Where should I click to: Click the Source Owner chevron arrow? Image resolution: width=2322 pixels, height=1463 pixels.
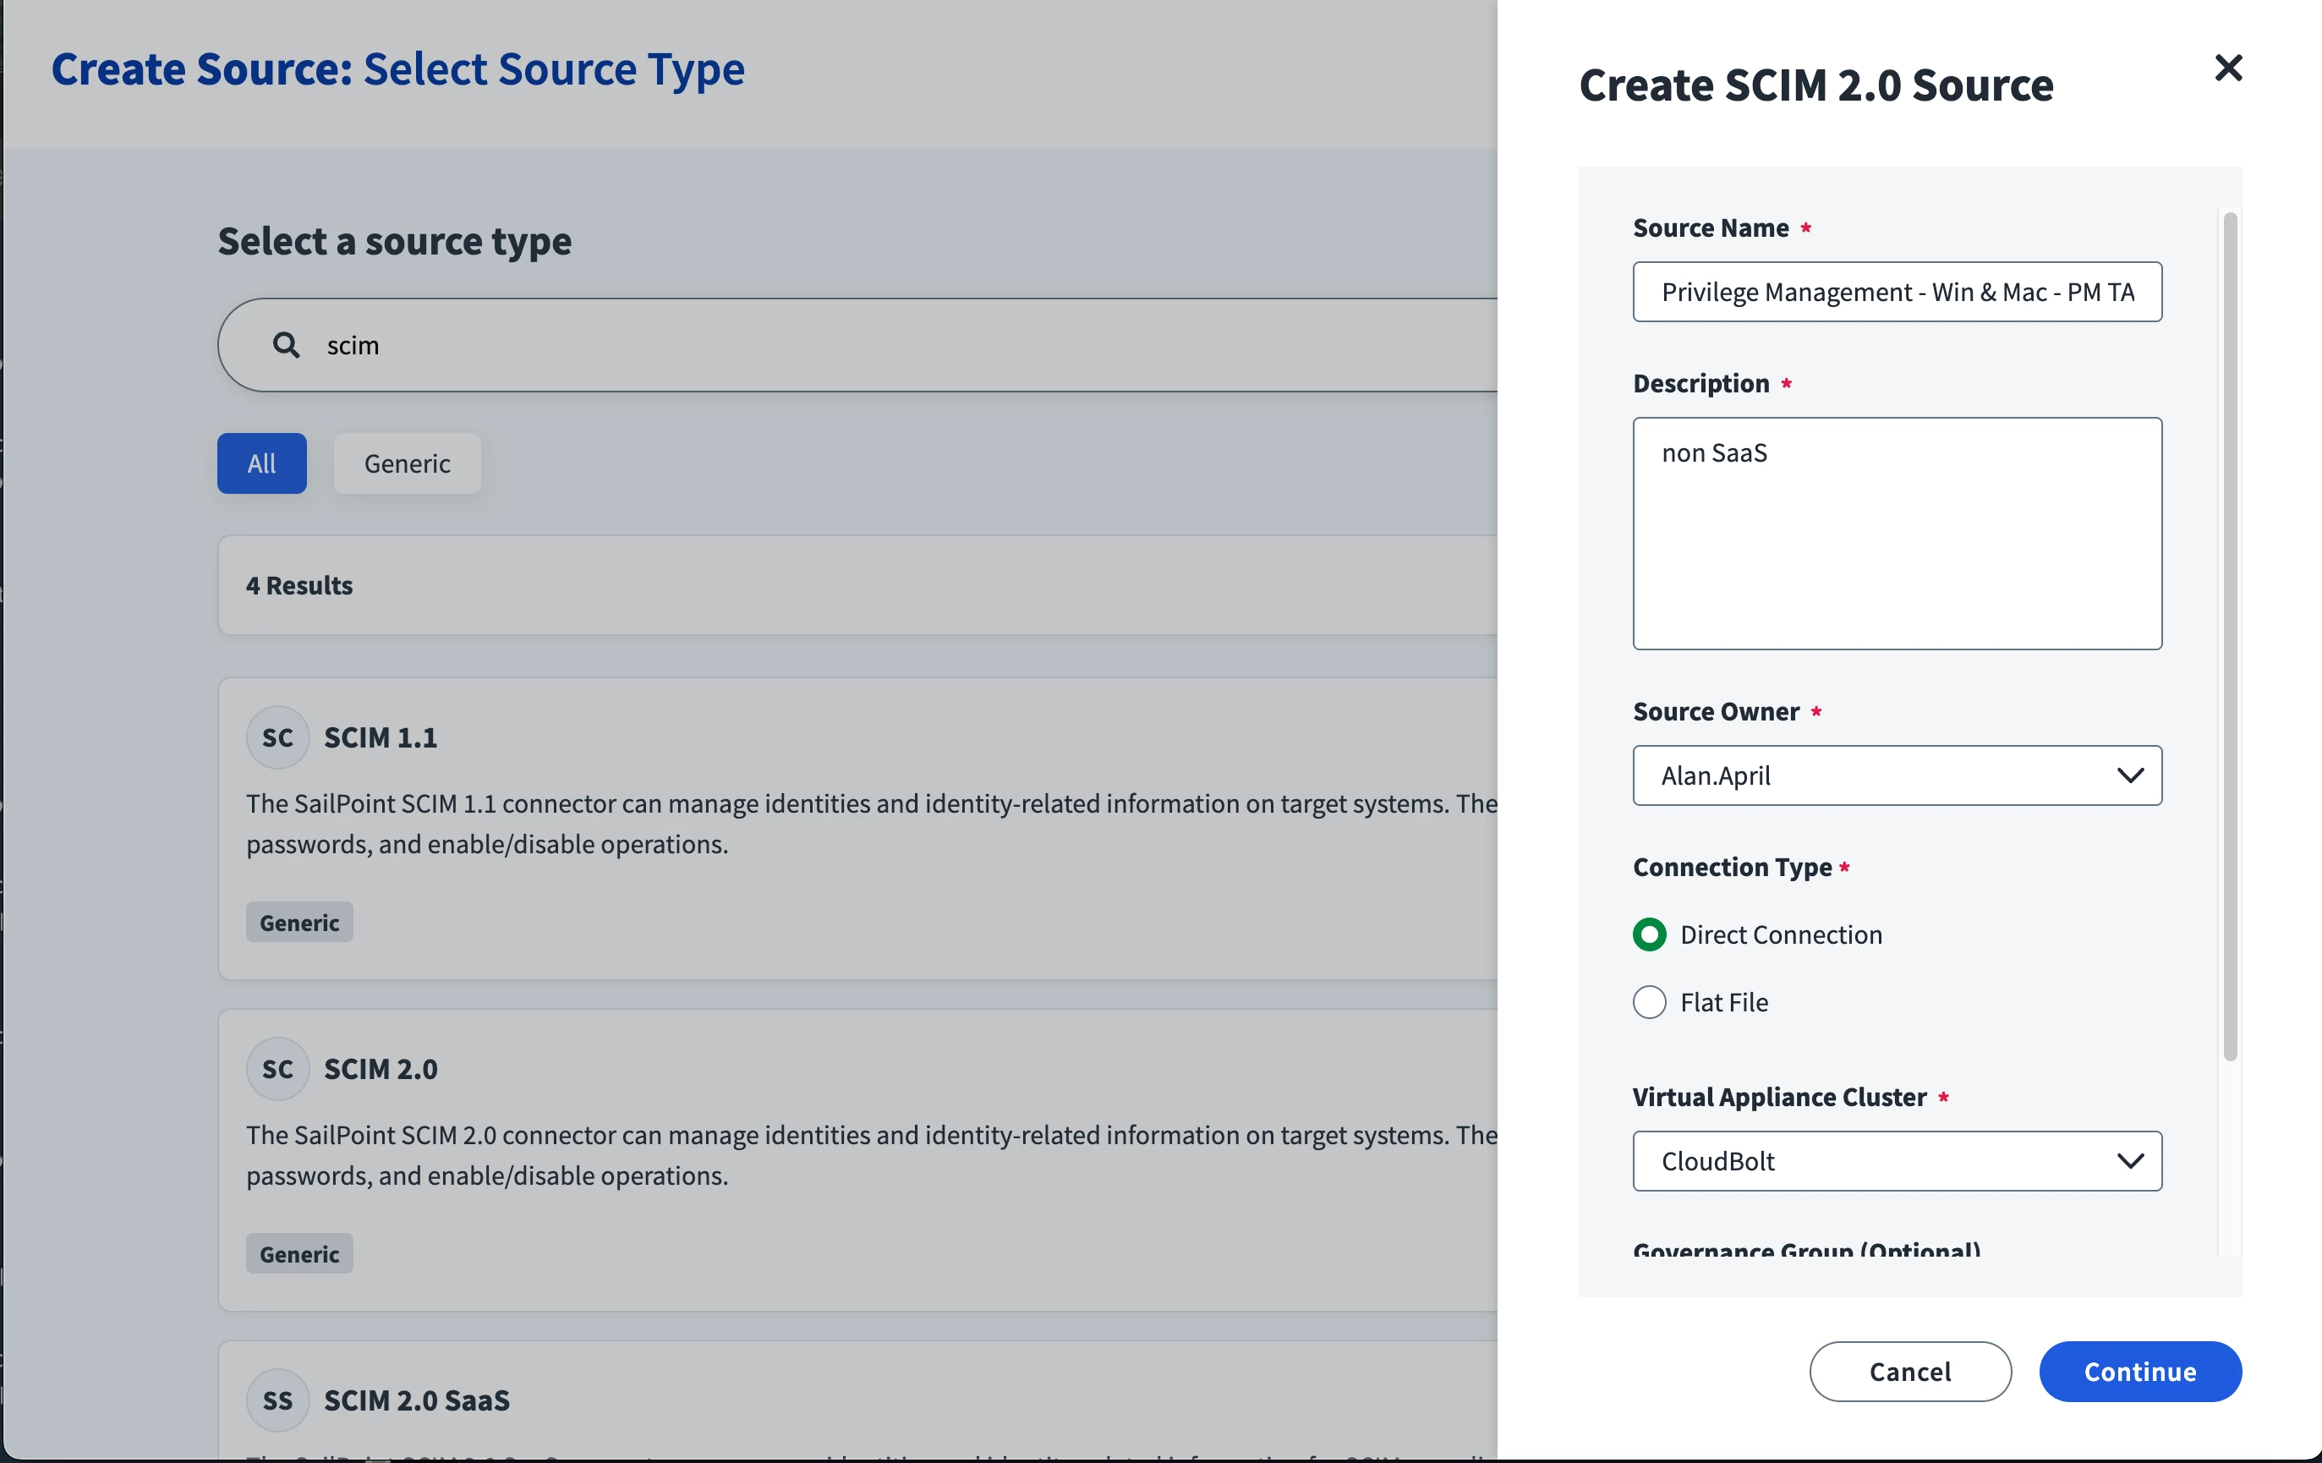click(2130, 775)
